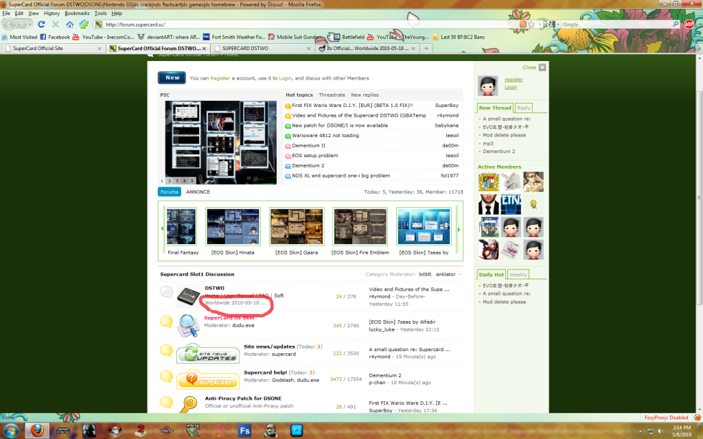This screenshot has width=703, height=439.
Task: Open Dementium II hot topic
Action: click(308, 145)
